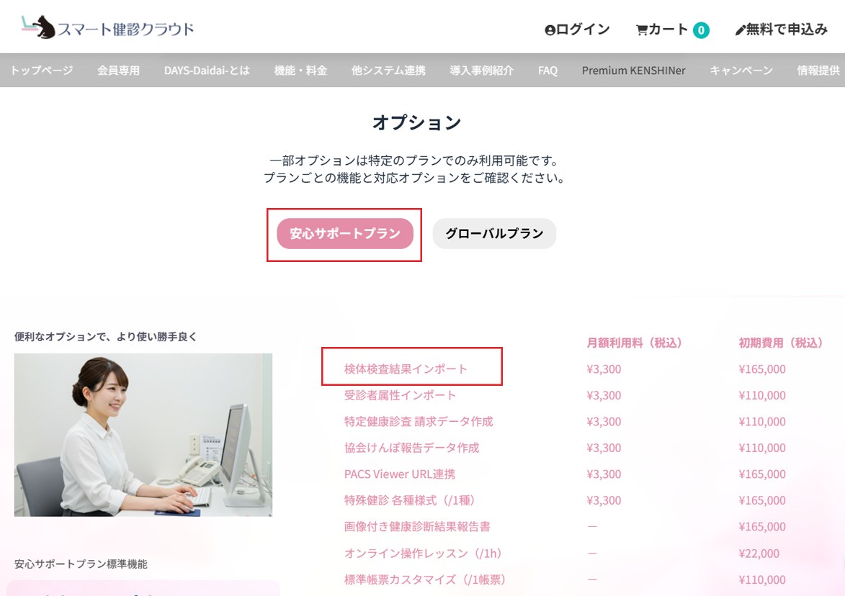
Task: Click the PACS Viewer URL連携 link
Action: 399,474
